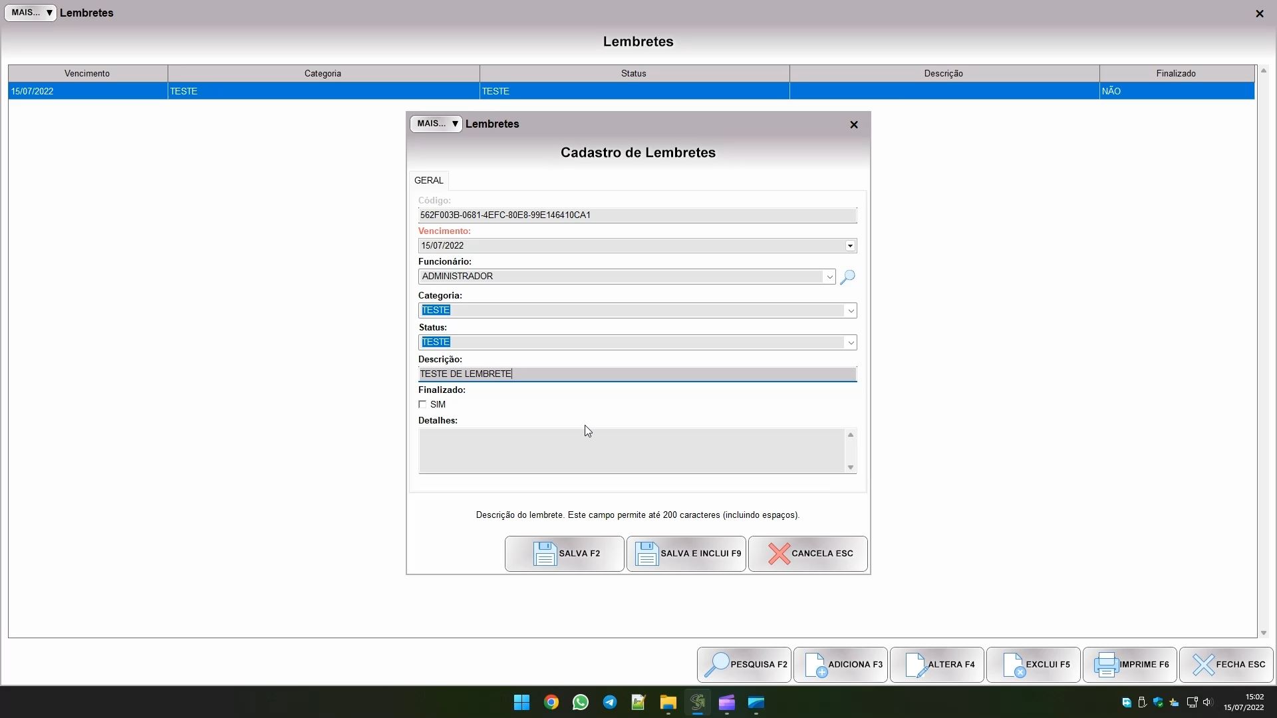
Task: Expand the Status dropdown
Action: point(850,342)
